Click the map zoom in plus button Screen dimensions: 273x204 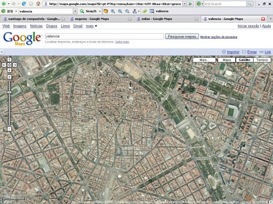click(9, 77)
